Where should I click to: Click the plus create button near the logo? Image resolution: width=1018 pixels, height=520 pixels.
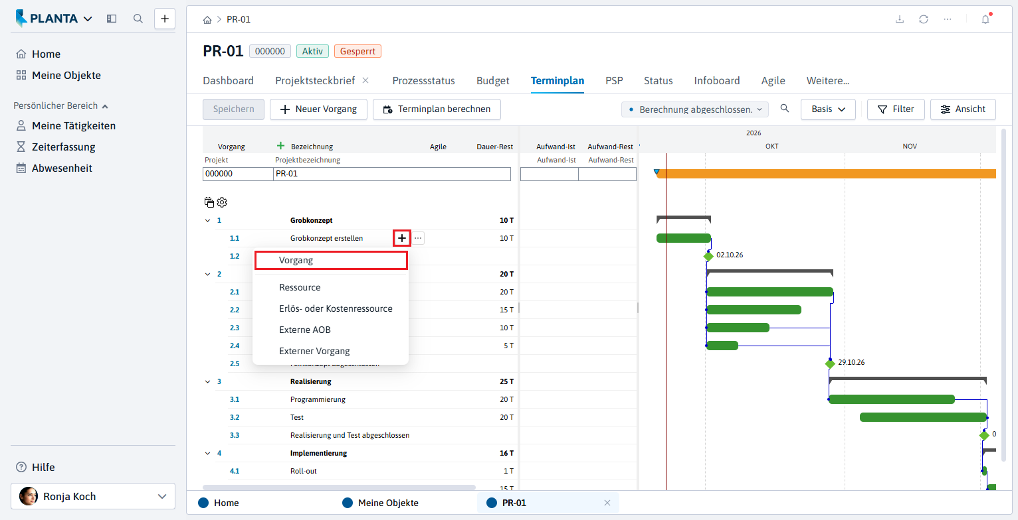(x=165, y=19)
